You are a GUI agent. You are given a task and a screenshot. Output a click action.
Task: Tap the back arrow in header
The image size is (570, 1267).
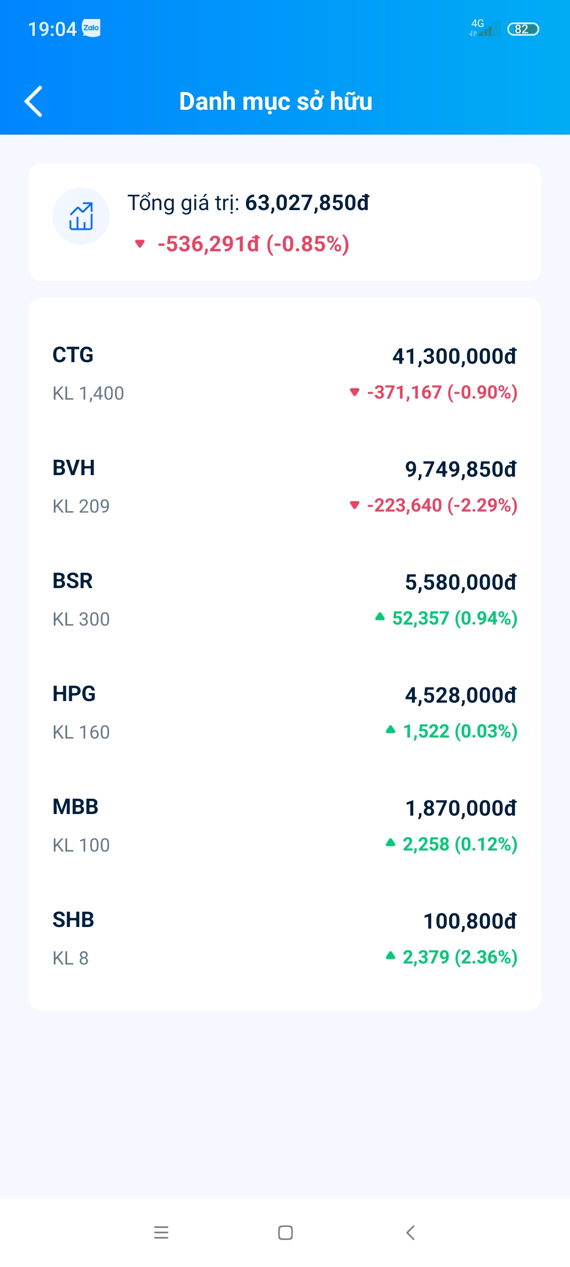coord(34,101)
